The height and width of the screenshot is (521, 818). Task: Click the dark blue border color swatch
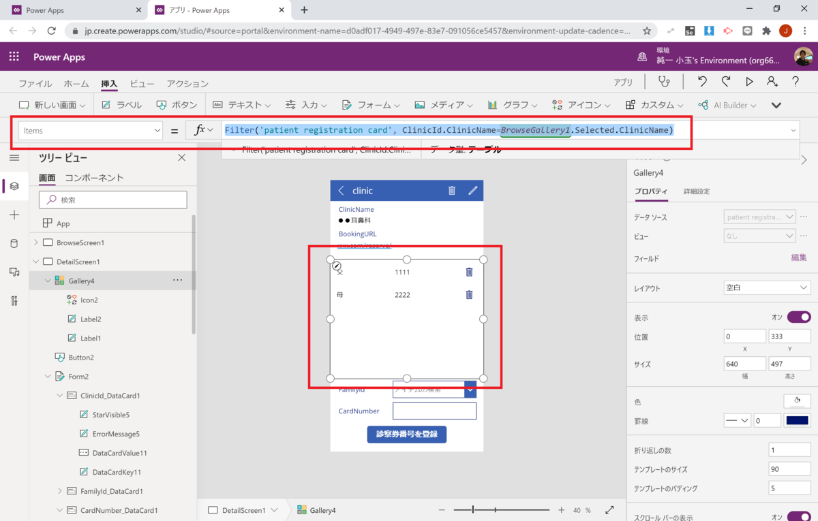797,421
